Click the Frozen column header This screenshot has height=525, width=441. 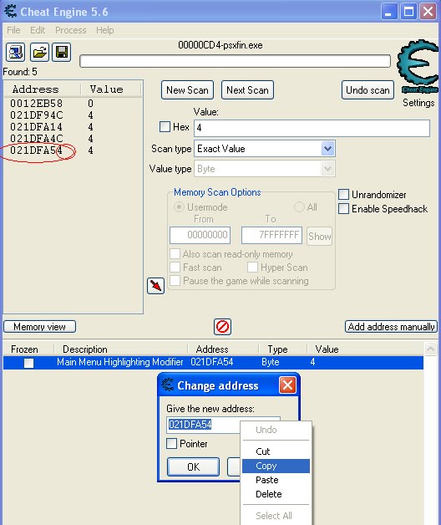(24, 349)
